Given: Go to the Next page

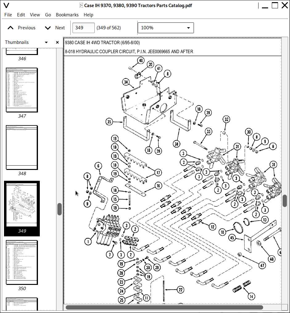Looking at the screenshot, I should click(x=55, y=28).
